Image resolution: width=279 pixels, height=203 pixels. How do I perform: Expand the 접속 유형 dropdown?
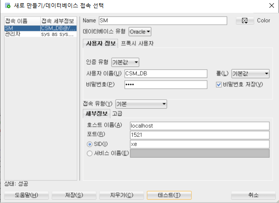(x=141, y=104)
